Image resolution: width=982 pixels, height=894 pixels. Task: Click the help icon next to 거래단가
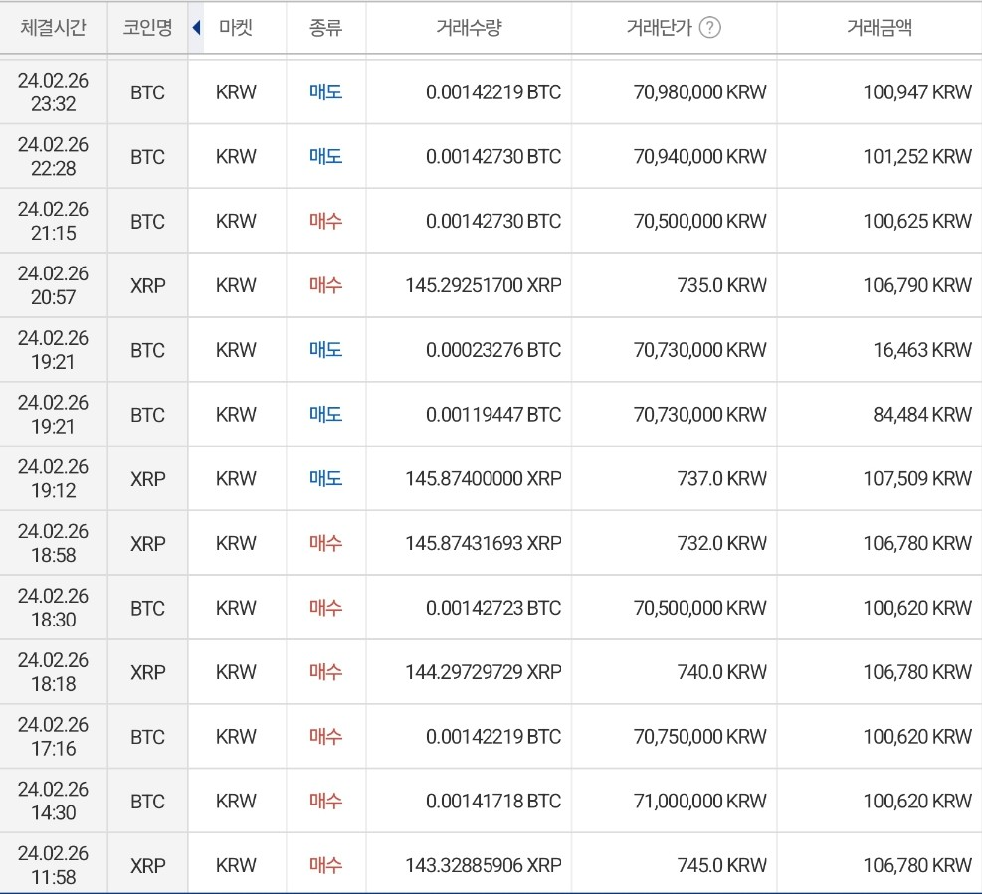click(x=709, y=28)
